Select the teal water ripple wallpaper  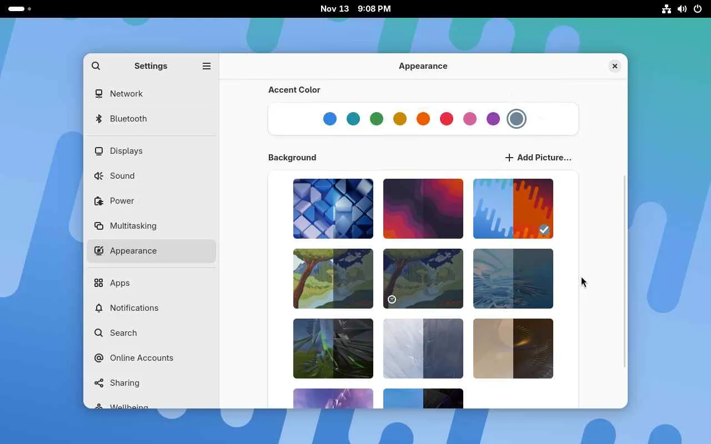pyautogui.click(x=513, y=279)
